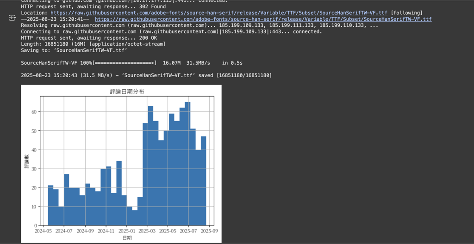Click the 評論日期分布 histogram chart image

click(x=121, y=164)
